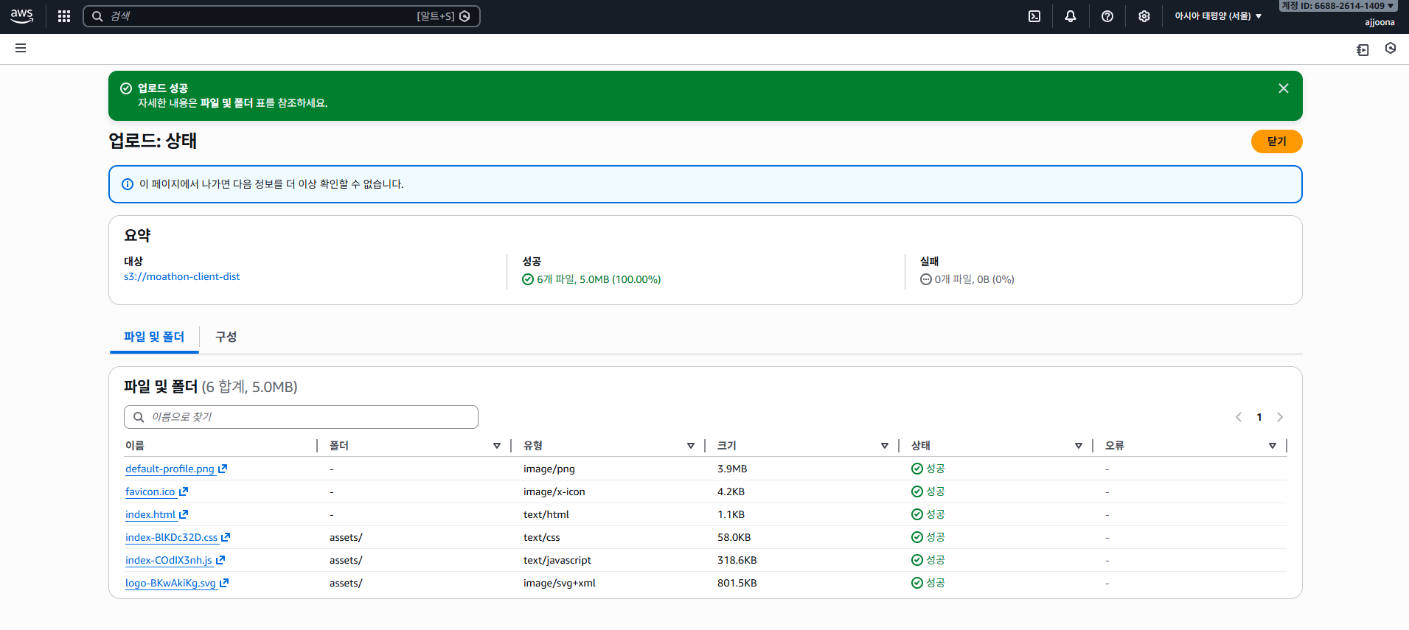Switch to the 구성 tab
The width and height of the screenshot is (1409, 630).
pyautogui.click(x=226, y=337)
